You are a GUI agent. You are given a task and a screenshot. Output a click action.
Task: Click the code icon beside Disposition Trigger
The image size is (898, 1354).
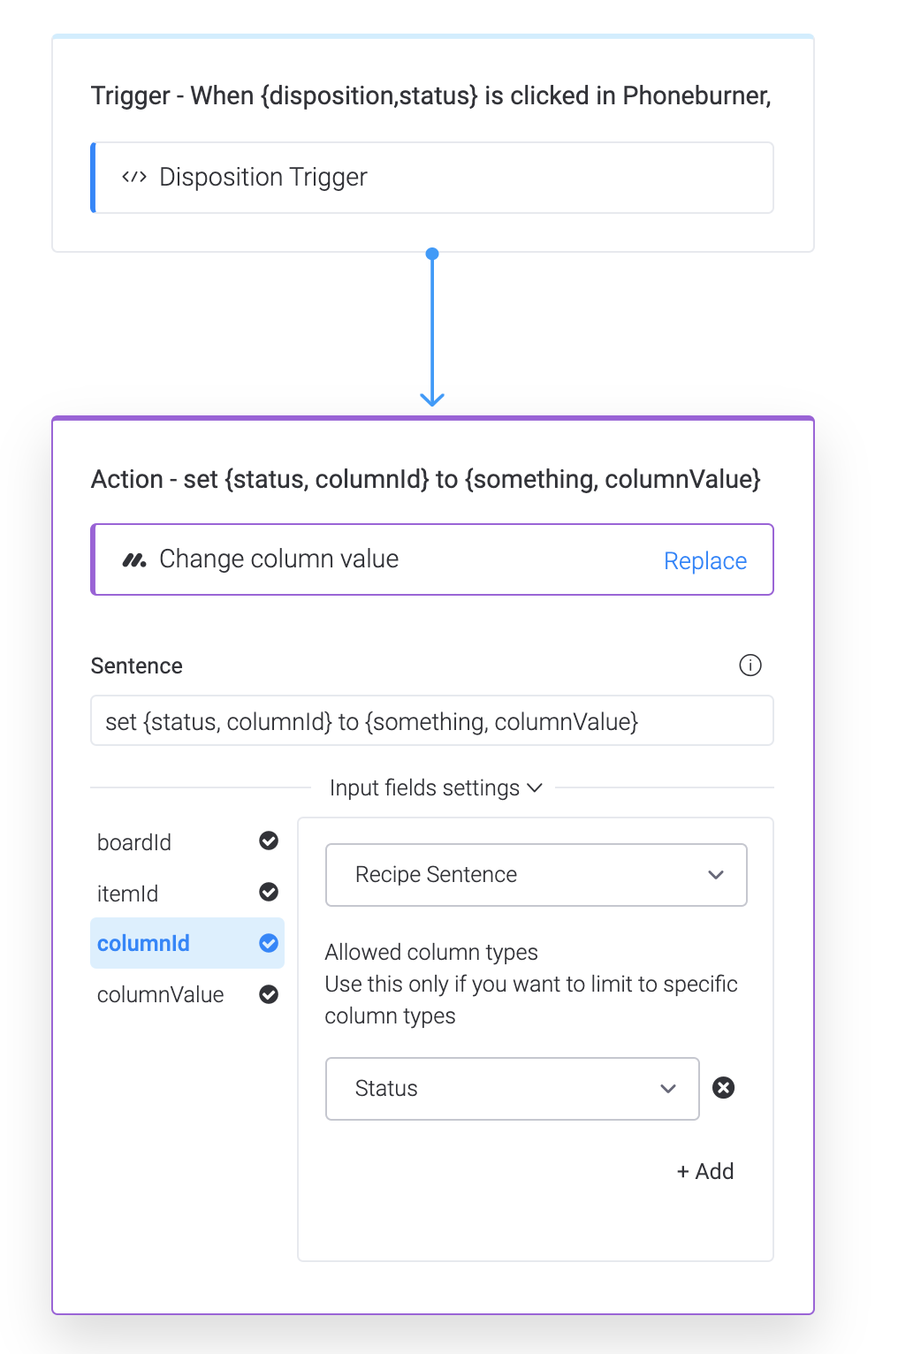(x=134, y=177)
